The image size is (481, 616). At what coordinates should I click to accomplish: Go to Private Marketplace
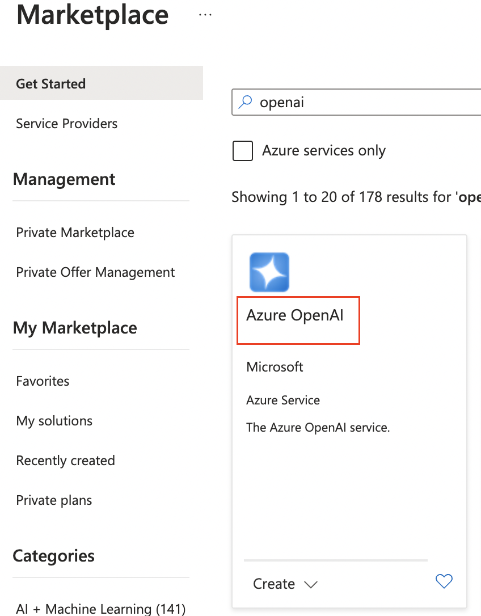(x=75, y=233)
